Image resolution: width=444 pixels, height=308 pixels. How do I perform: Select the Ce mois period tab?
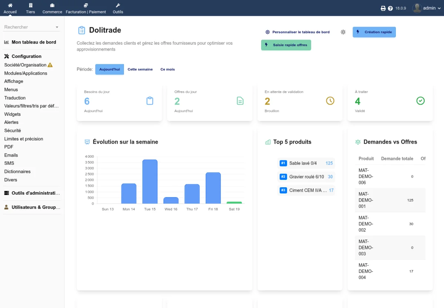pyautogui.click(x=168, y=69)
